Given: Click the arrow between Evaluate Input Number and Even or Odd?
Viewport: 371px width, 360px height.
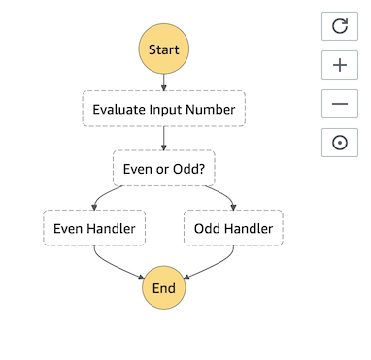Looking at the screenshot, I should coord(164,139).
